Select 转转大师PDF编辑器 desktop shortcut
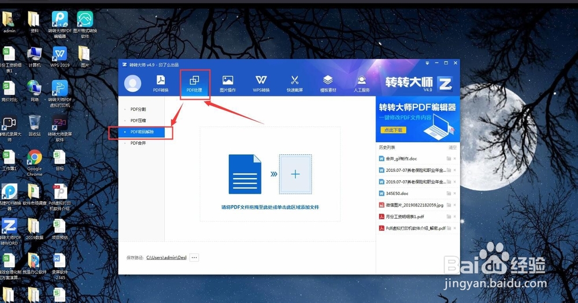The image size is (578, 303). point(60,24)
